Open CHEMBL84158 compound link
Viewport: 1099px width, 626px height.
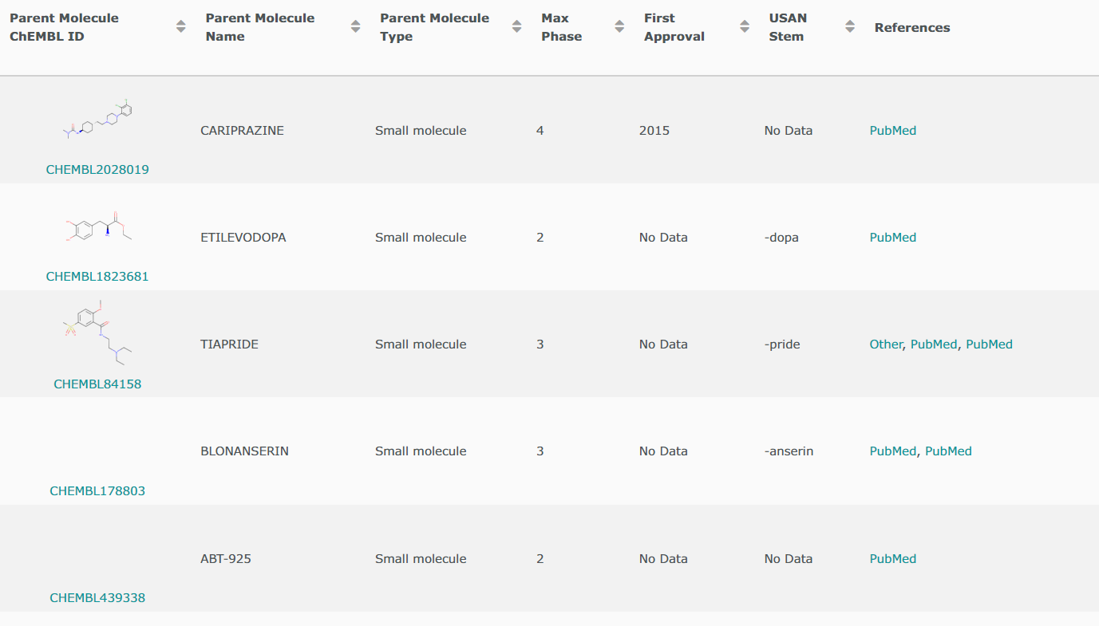click(97, 384)
